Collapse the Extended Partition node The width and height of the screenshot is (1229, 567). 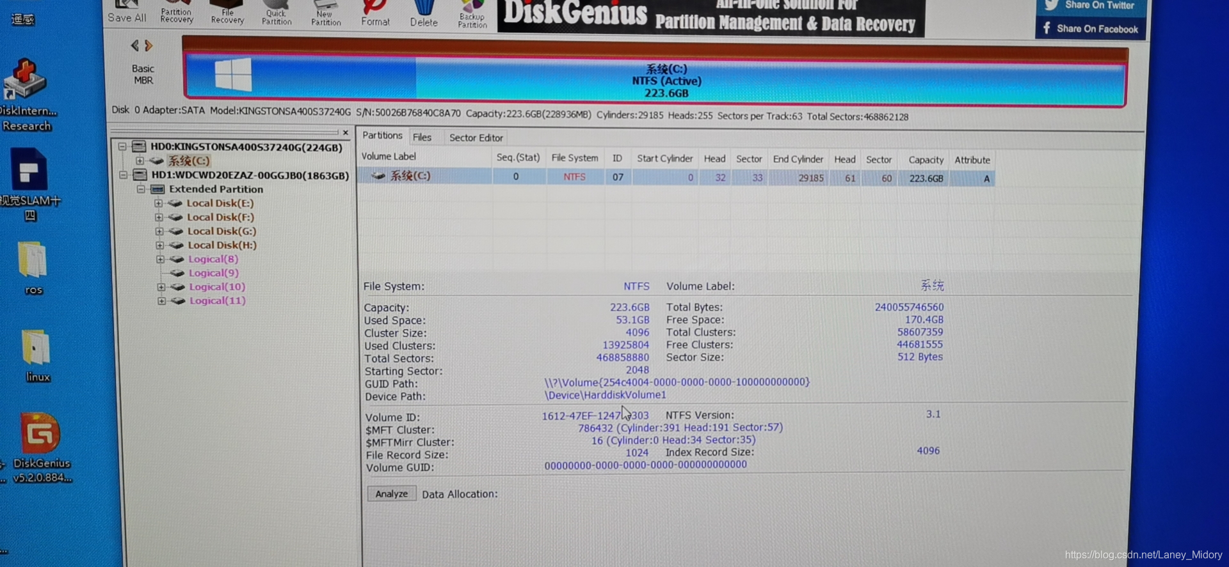click(x=141, y=189)
